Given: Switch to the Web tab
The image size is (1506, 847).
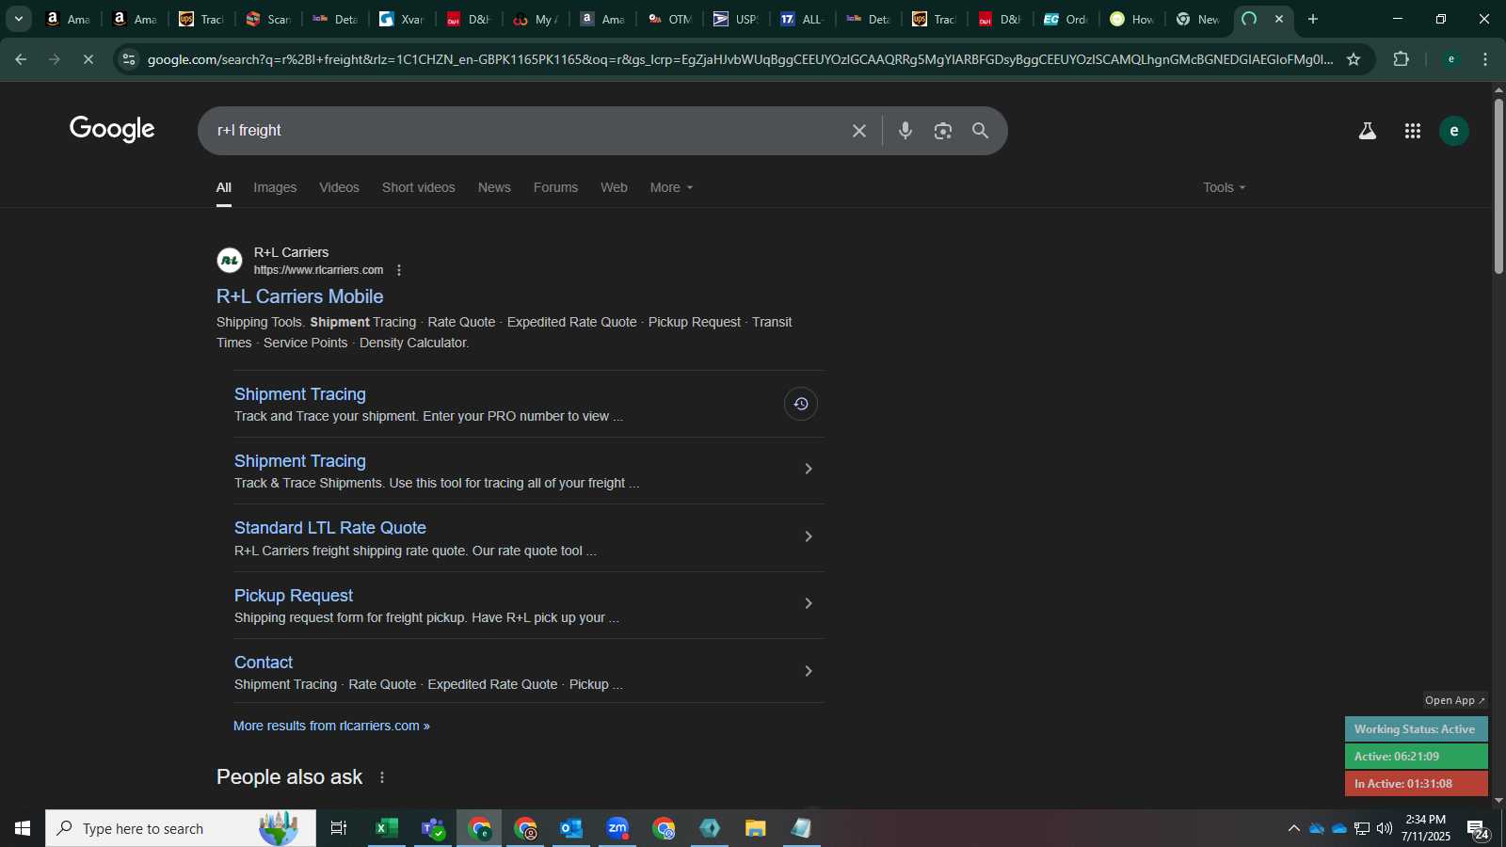Looking at the screenshot, I should (x=614, y=187).
